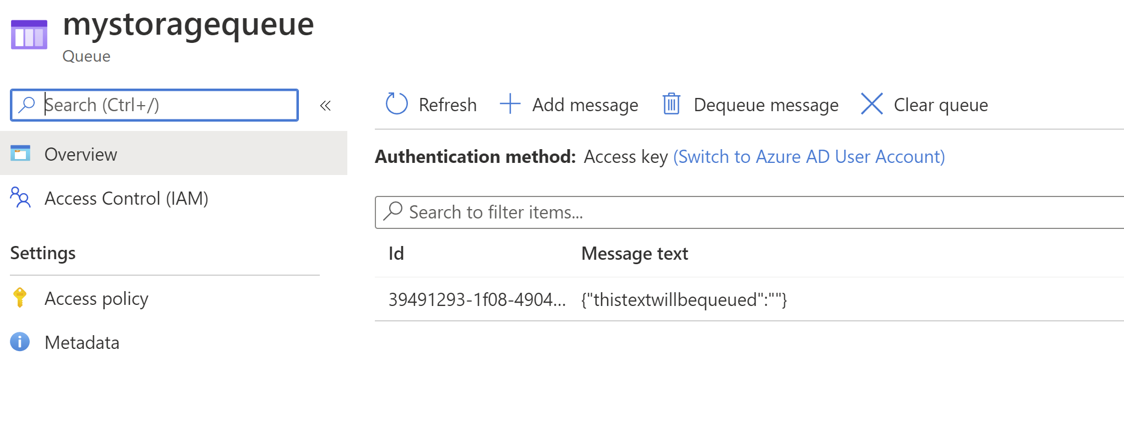Open the Overview menu item
This screenshot has width=1124, height=432.
[x=173, y=154]
